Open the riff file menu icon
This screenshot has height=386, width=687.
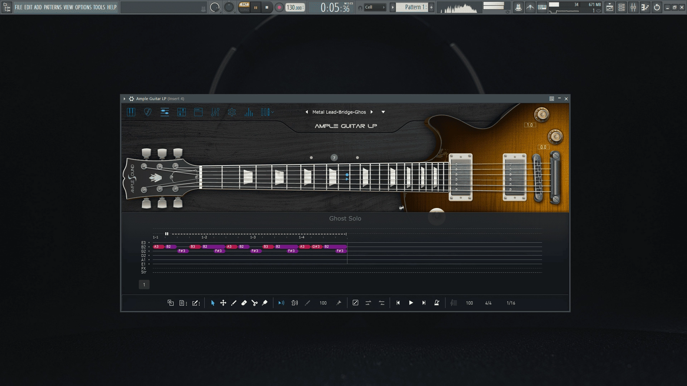[183, 303]
